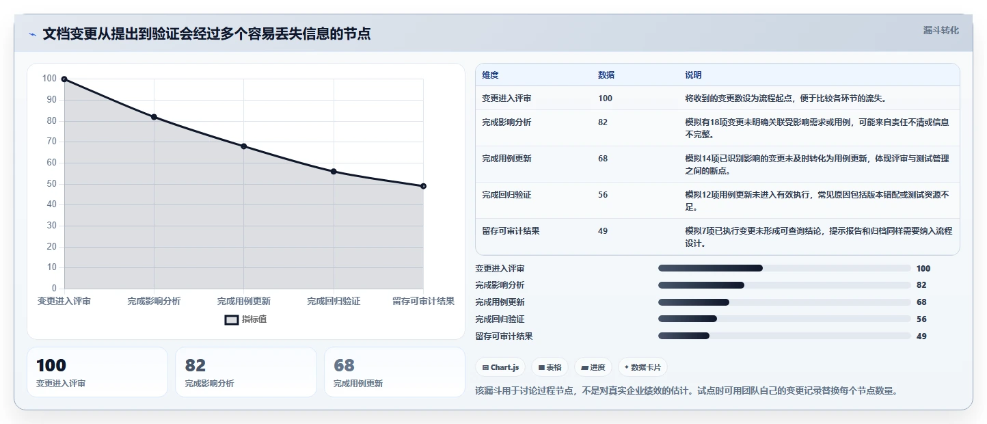
Task: Open the 82 完成影响分析 stat card
Action: [x=246, y=372]
